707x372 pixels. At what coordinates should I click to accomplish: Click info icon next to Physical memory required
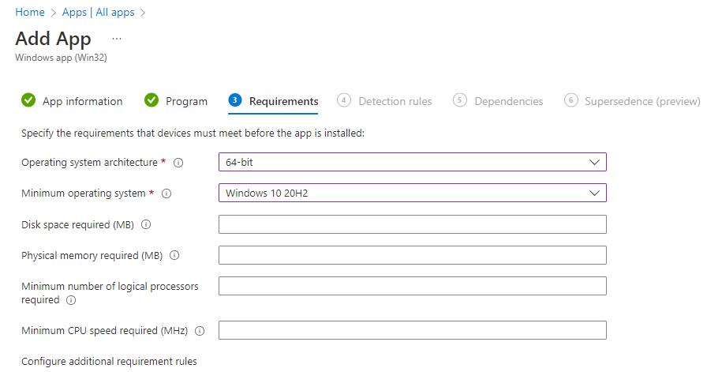click(x=174, y=256)
